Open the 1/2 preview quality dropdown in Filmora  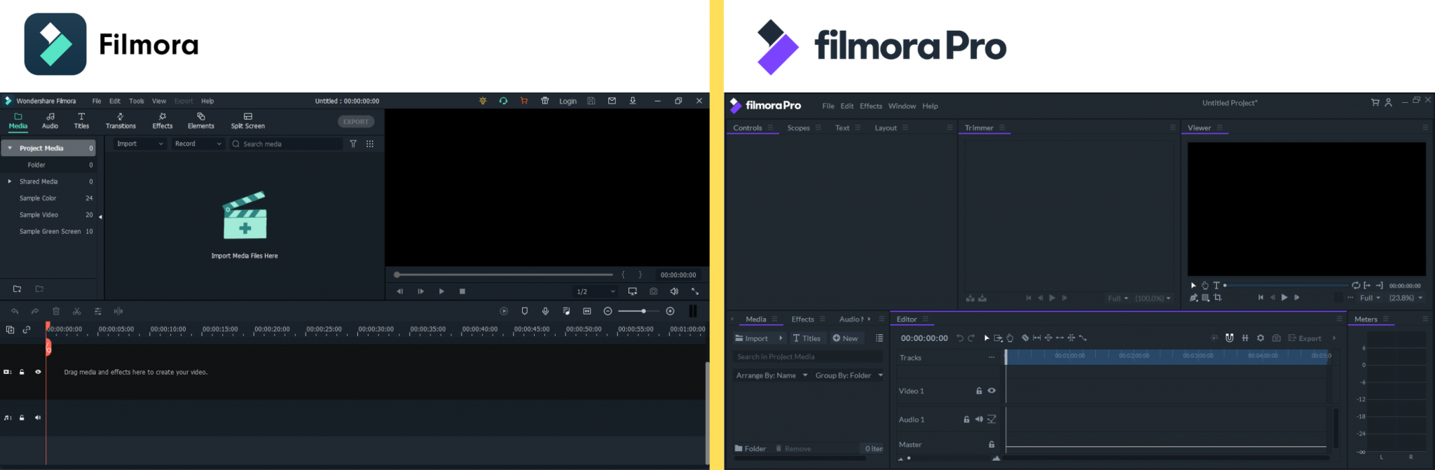pyautogui.click(x=596, y=291)
